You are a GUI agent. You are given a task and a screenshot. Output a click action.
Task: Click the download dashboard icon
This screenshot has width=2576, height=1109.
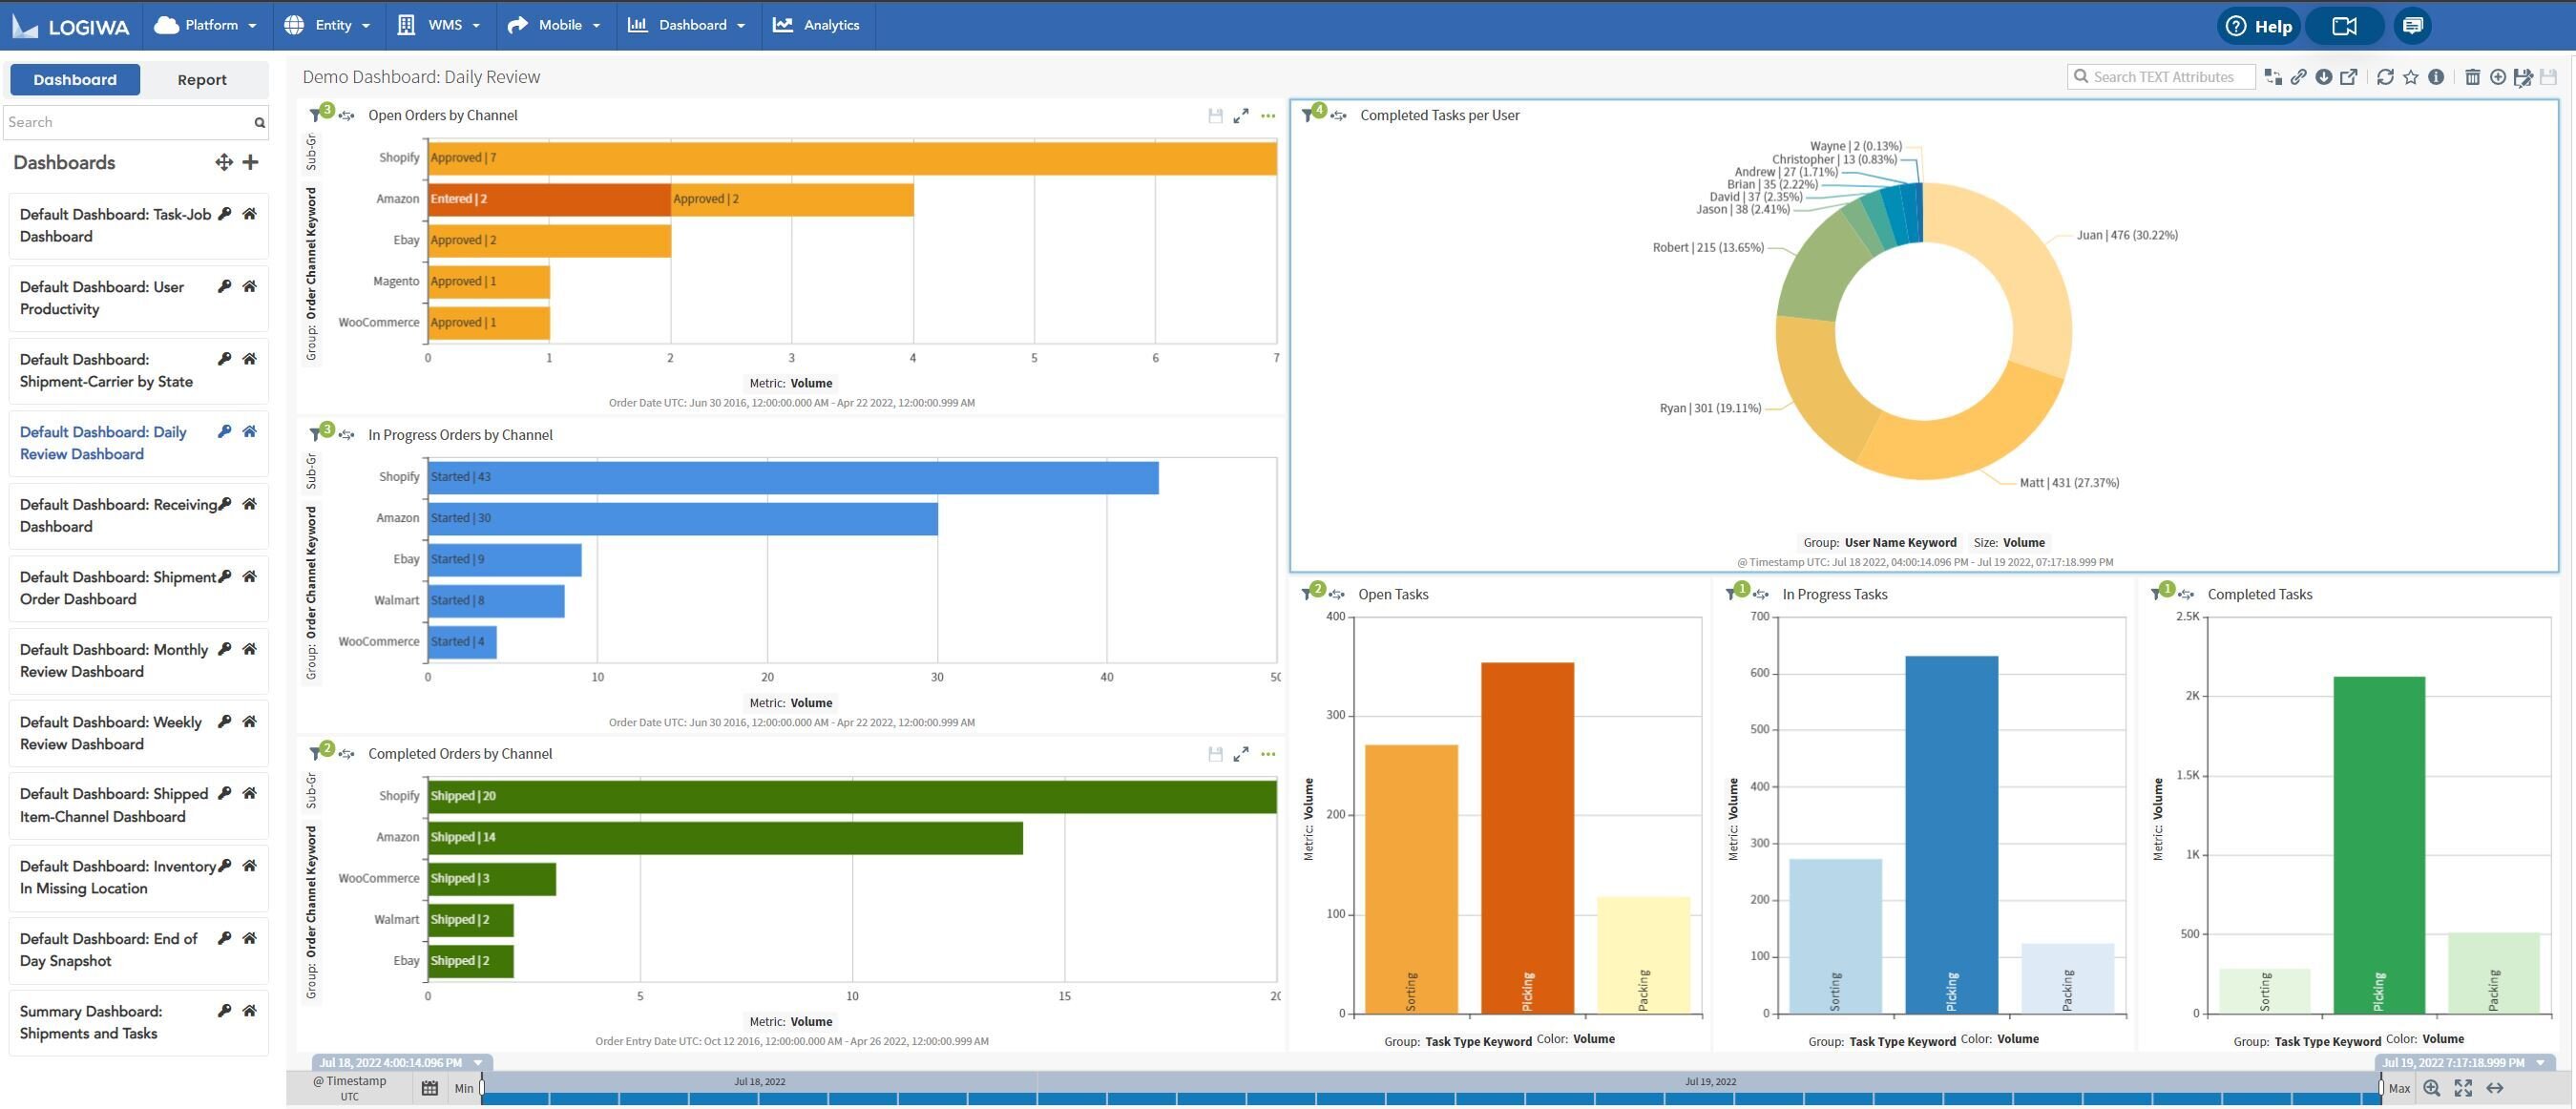point(2323,77)
